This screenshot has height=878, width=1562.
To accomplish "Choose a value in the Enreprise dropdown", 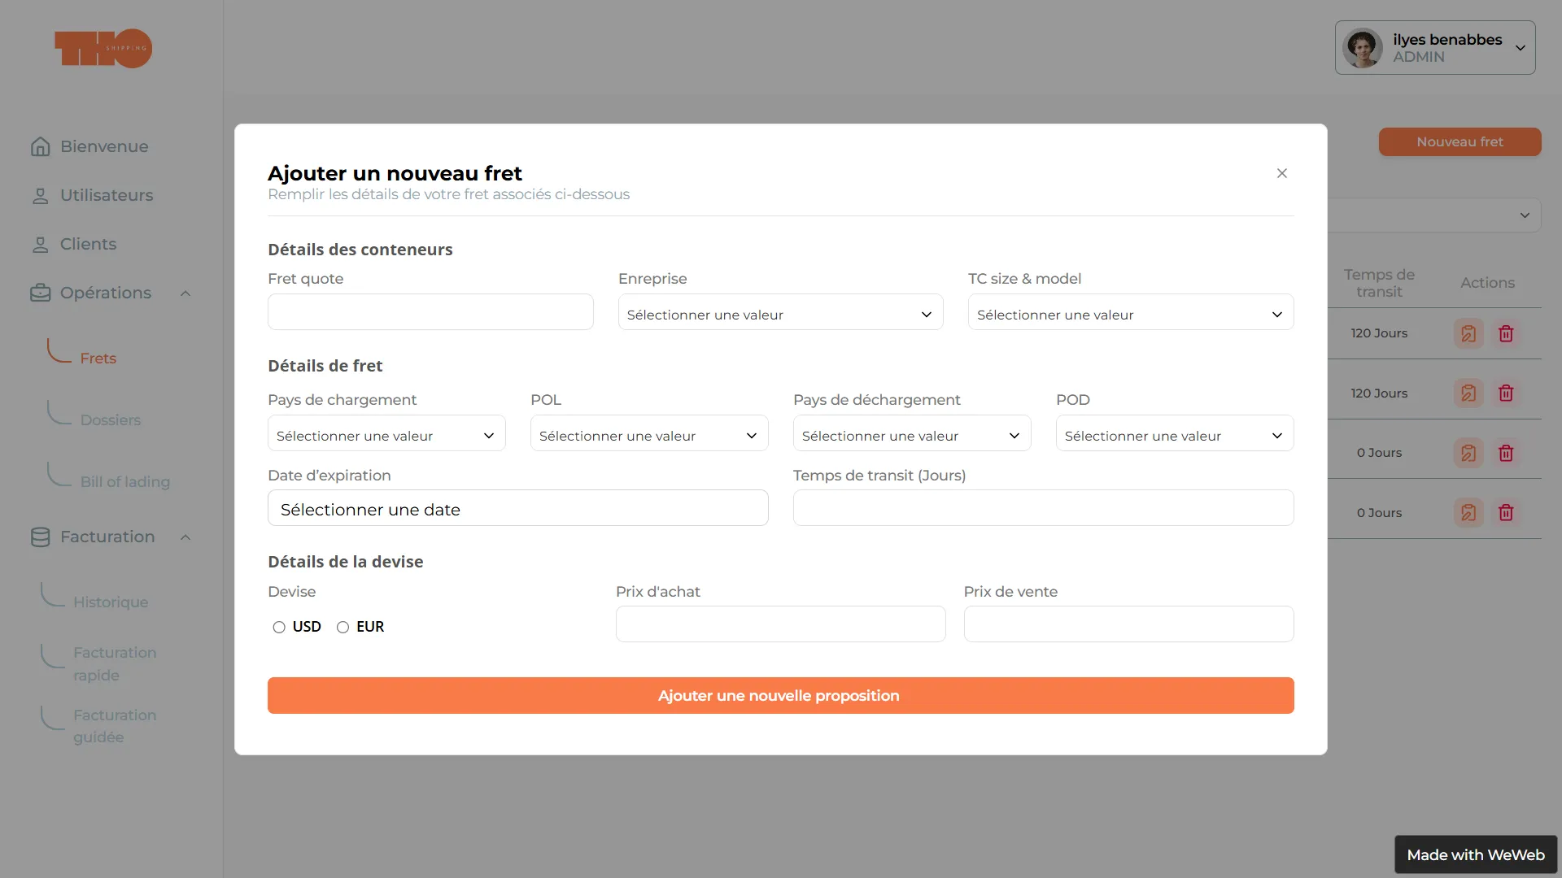I will pyautogui.click(x=779, y=313).
